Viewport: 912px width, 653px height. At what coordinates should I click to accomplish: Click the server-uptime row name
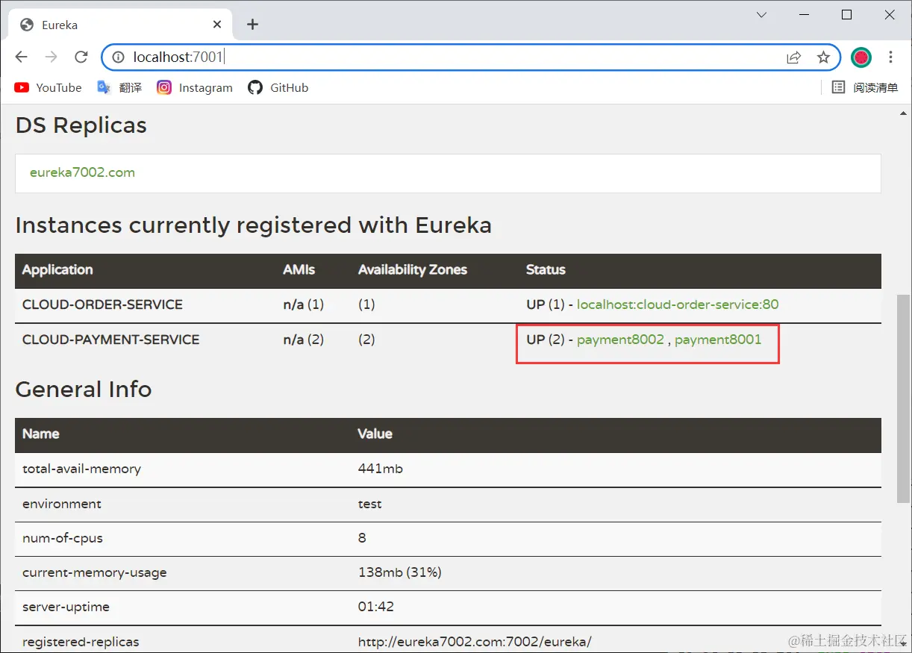[66, 607]
